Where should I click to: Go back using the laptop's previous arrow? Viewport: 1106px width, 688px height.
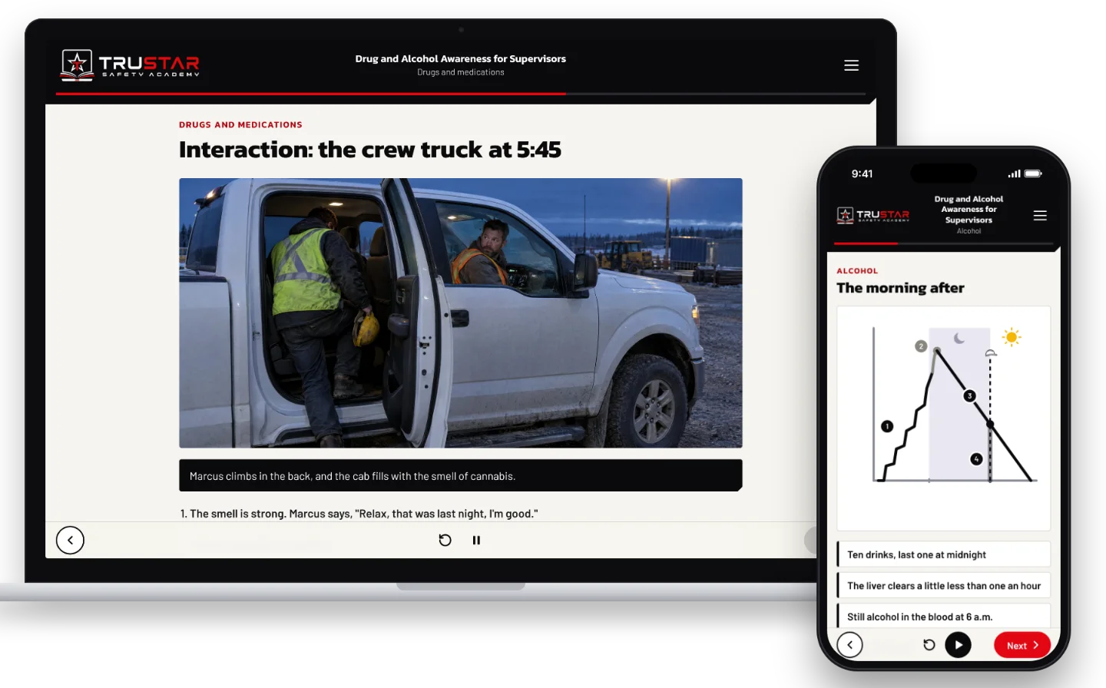click(70, 540)
